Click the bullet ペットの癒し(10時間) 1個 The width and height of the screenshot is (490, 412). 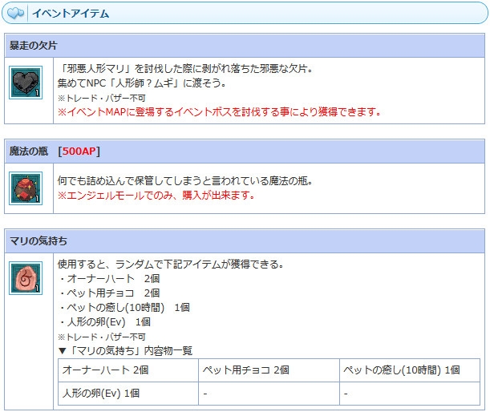[x=124, y=308]
